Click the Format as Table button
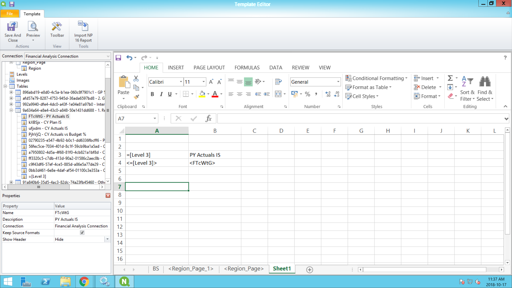This screenshot has height=288, width=512. (368, 87)
